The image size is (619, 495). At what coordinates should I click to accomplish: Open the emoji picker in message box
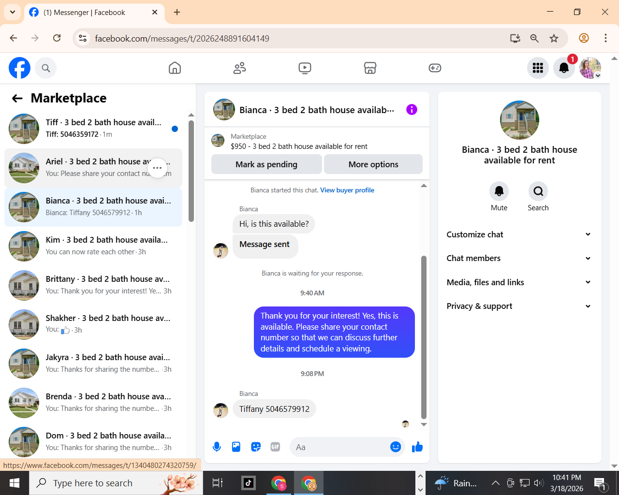point(396,447)
